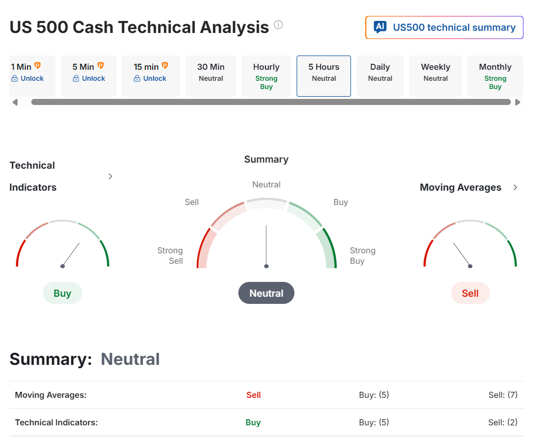This screenshot has width=535, height=444.
Task: Click lock icon under 5 Min
Action: [76, 79]
